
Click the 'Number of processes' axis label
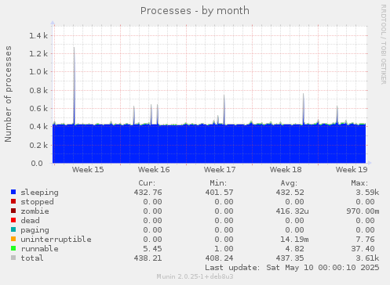(8, 94)
